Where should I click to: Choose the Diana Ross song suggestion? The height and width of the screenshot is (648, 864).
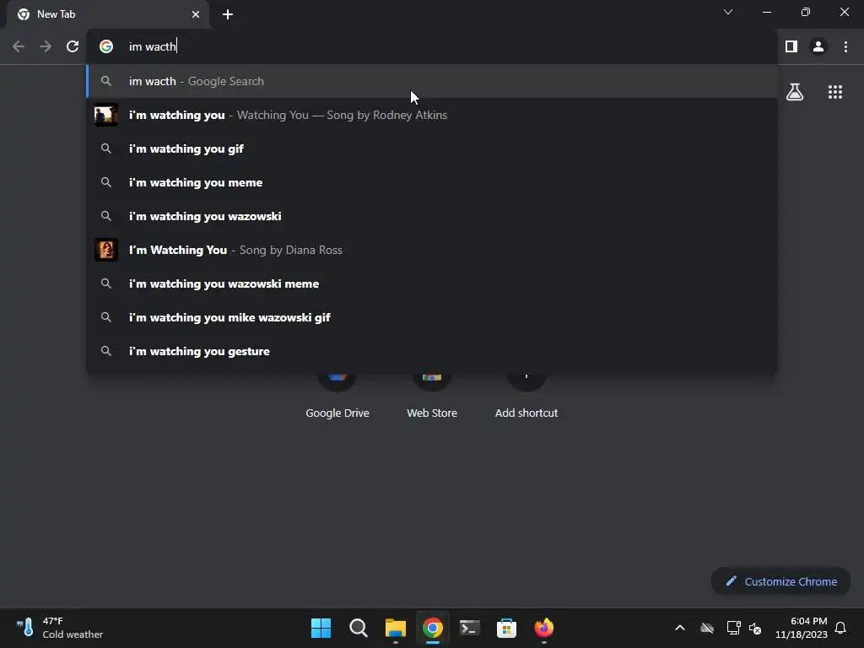pos(432,250)
